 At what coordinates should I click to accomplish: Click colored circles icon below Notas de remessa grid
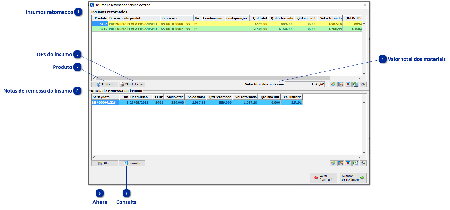point(333,163)
